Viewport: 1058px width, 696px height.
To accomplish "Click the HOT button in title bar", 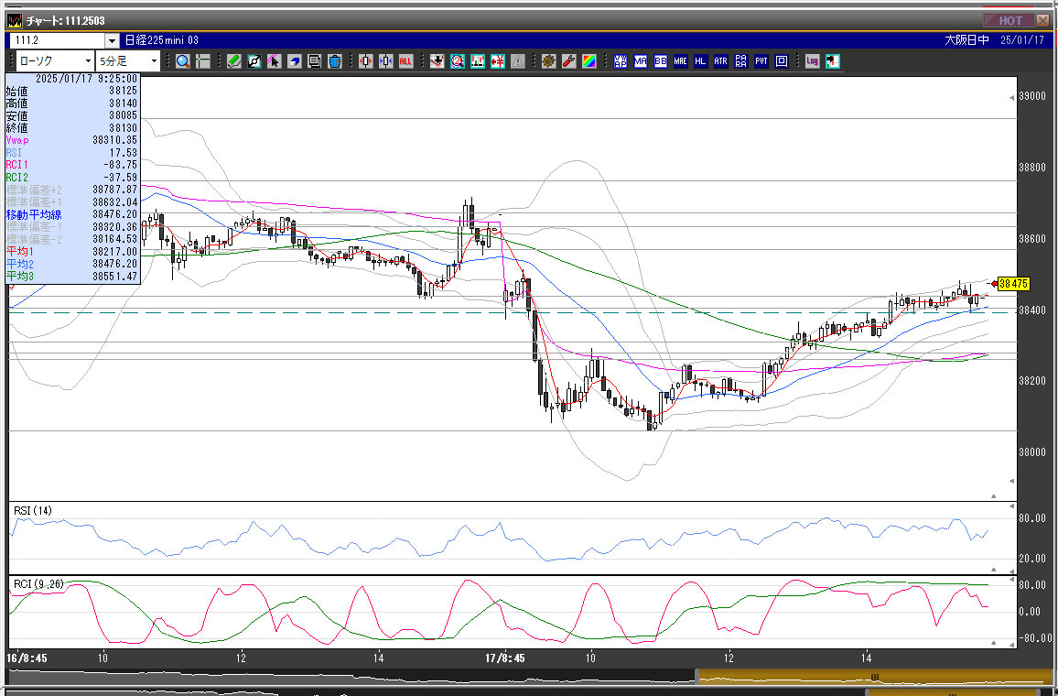I will tap(1008, 20).
